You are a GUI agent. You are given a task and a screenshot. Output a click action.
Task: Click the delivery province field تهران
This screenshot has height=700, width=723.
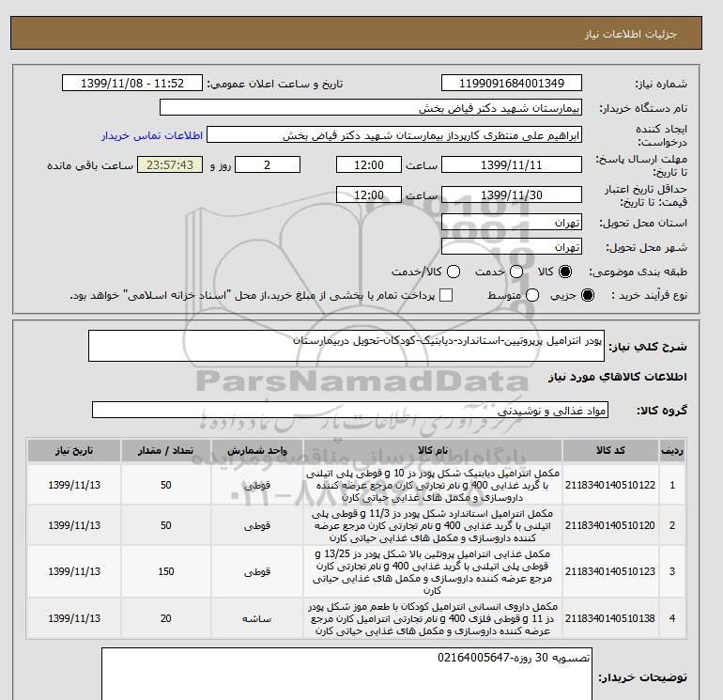click(512, 223)
